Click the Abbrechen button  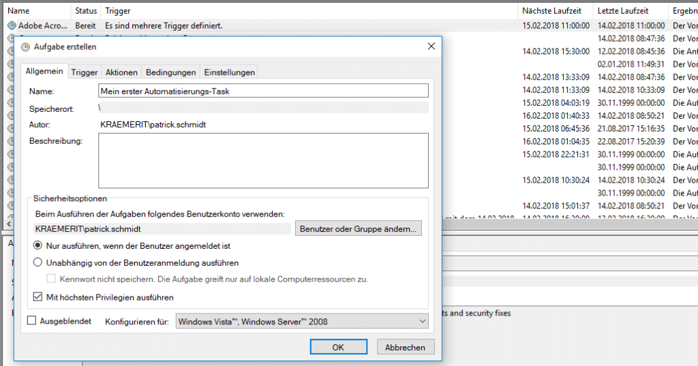(x=405, y=347)
